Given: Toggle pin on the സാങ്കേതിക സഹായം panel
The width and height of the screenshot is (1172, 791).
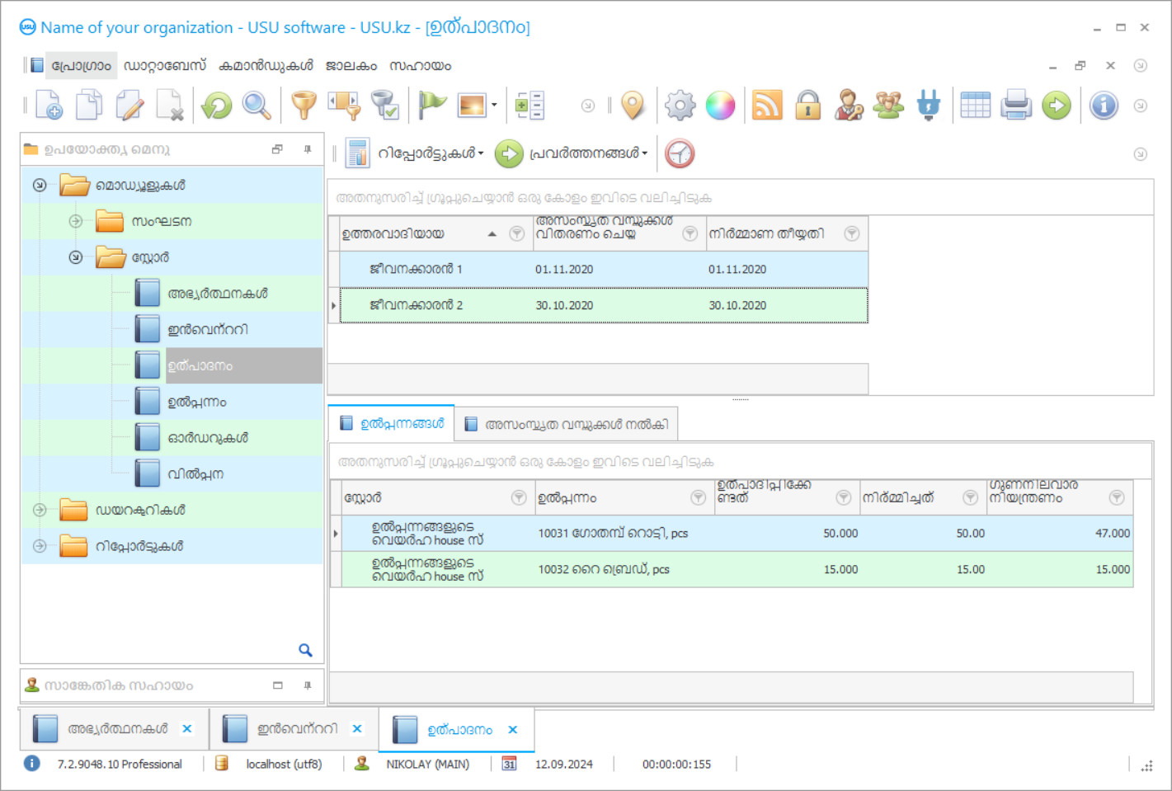Looking at the screenshot, I should pos(308,685).
